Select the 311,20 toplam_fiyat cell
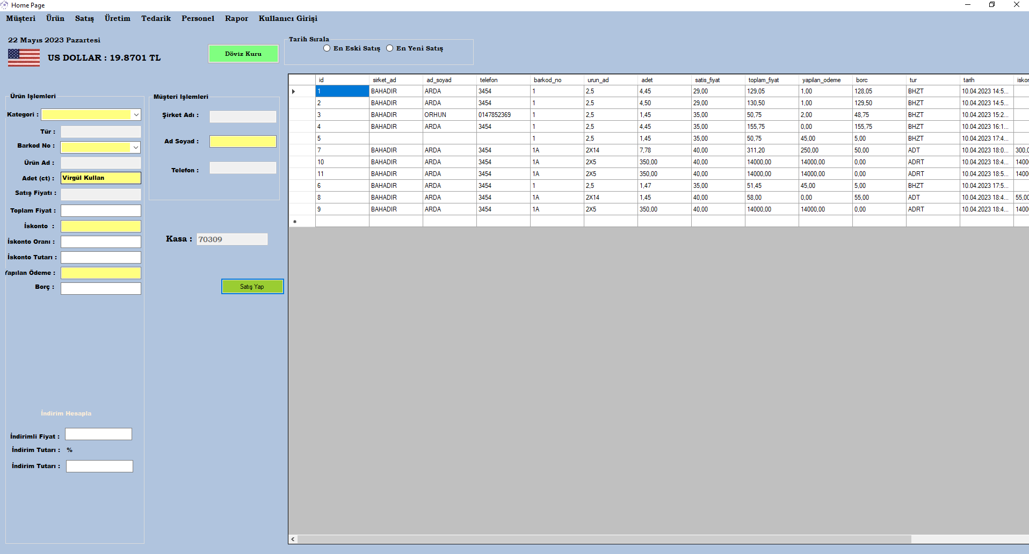Screen dimensions: 1029x554 772,150
